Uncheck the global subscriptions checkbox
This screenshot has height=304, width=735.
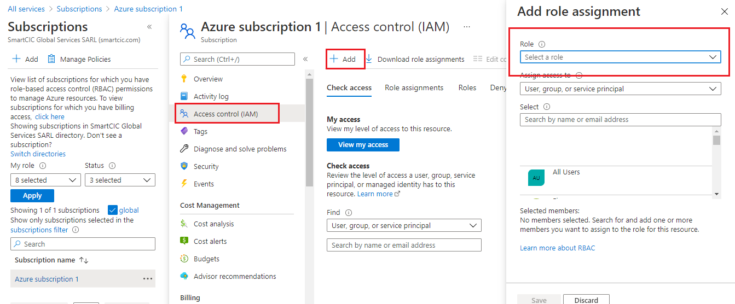113,210
